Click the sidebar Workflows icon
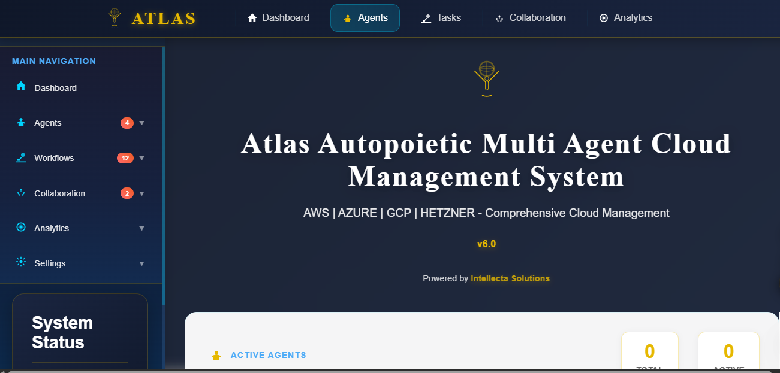Image resolution: width=780 pixels, height=373 pixels. (x=21, y=157)
